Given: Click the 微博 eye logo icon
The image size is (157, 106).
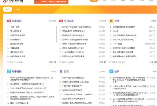Looking at the screenshot, I should pyautogui.click(x=111, y=21).
